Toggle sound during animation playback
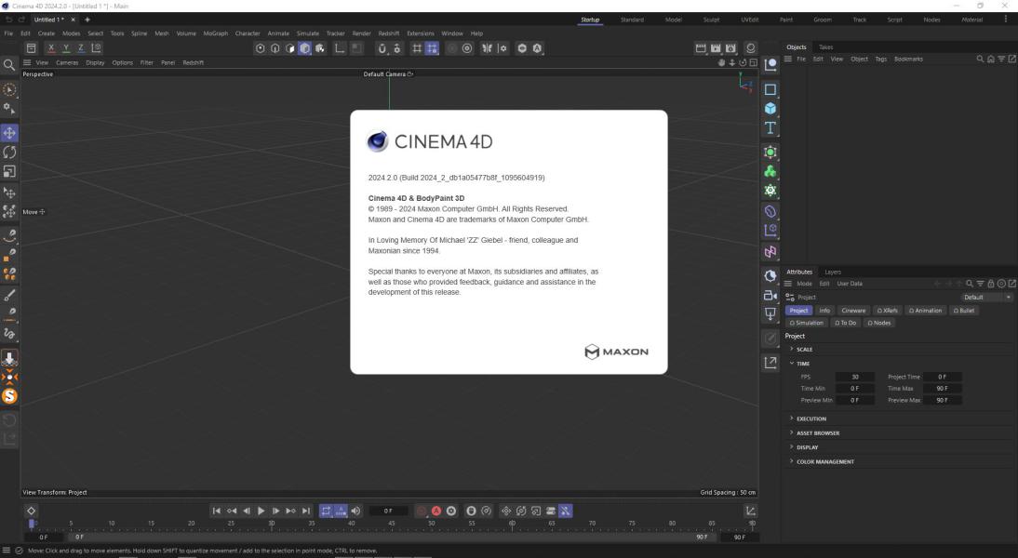Screen dimensions: 1018x558 (355, 511)
